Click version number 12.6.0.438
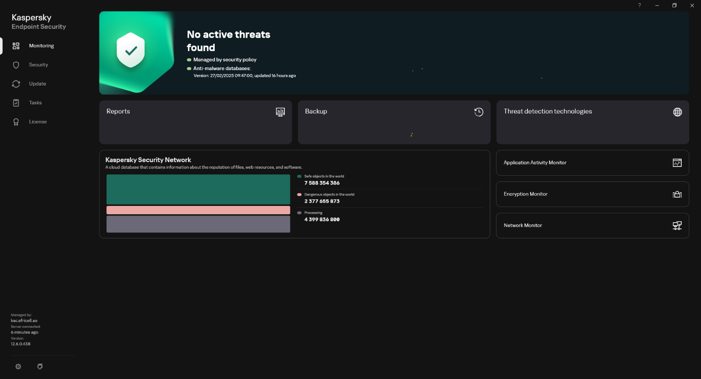701x379 pixels. 21,344
